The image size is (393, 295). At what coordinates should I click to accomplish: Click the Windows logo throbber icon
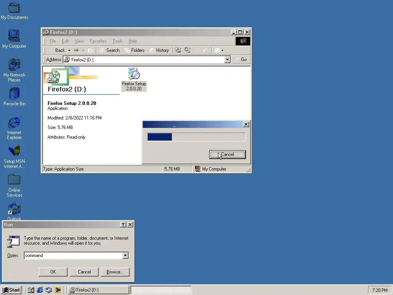(x=243, y=41)
